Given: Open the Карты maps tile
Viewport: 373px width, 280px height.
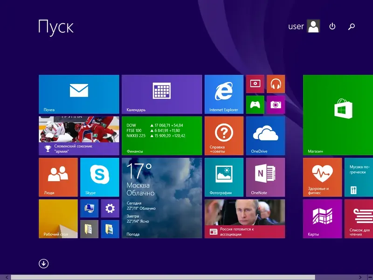Looking at the screenshot, I should tap(322, 218).
